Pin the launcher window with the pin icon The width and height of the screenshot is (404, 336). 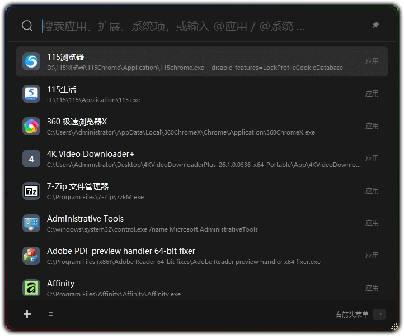click(x=375, y=25)
